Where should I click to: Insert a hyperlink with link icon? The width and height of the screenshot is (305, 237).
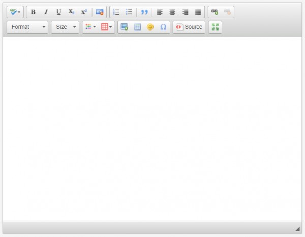pos(215,12)
